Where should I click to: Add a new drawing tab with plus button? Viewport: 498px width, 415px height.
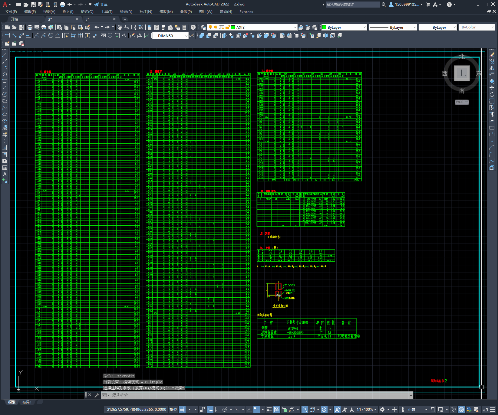pyautogui.click(x=125, y=19)
